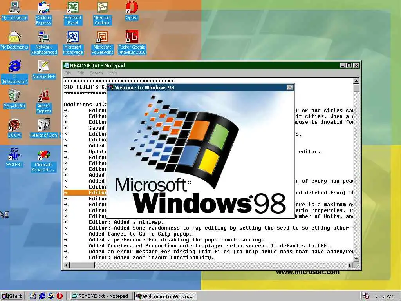Click the first quick launch icon beside Start
This screenshot has width=401, height=301.
pos(33,296)
